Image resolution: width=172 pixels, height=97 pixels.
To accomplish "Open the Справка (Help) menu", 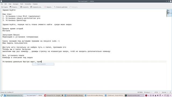I will 35,4.
